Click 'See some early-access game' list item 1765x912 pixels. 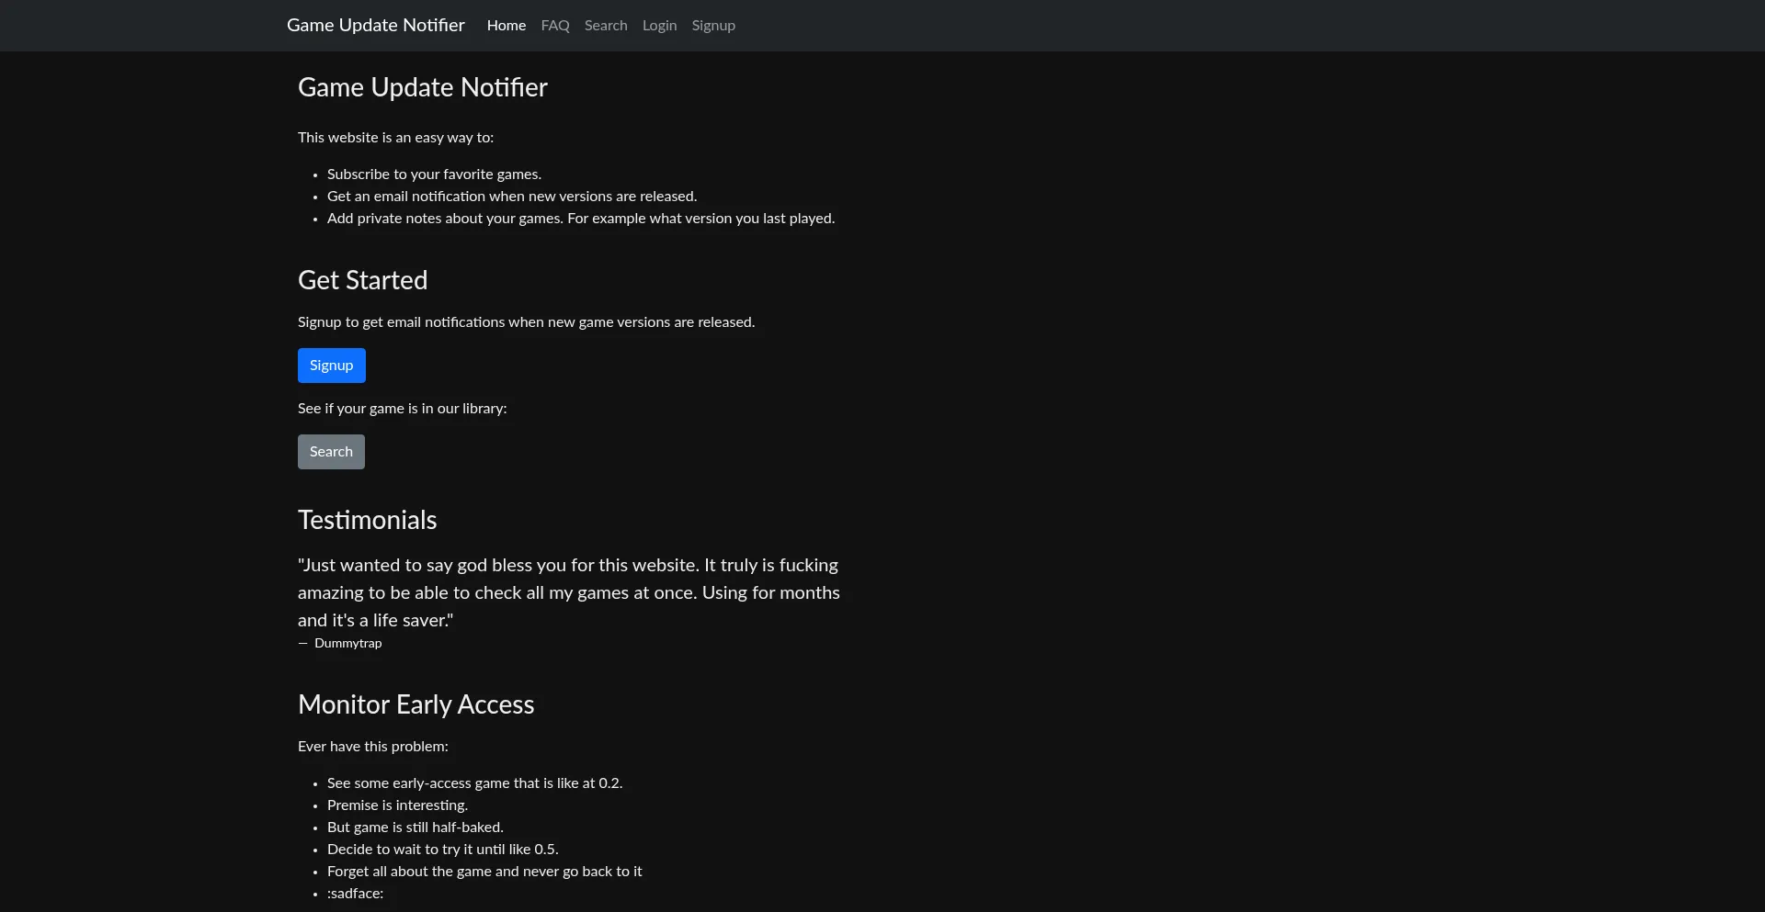tap(475, 783)
